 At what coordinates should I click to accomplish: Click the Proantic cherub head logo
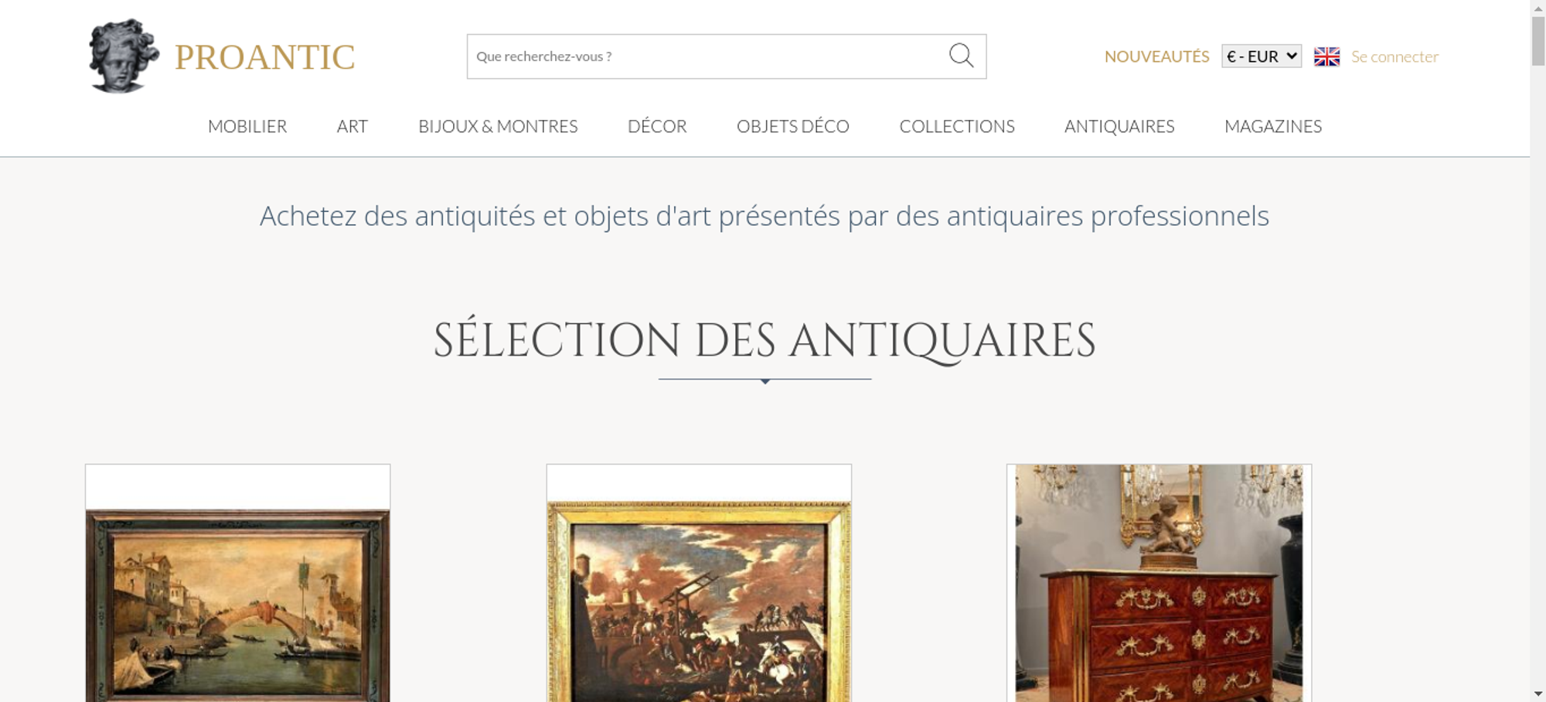[124, 56]
